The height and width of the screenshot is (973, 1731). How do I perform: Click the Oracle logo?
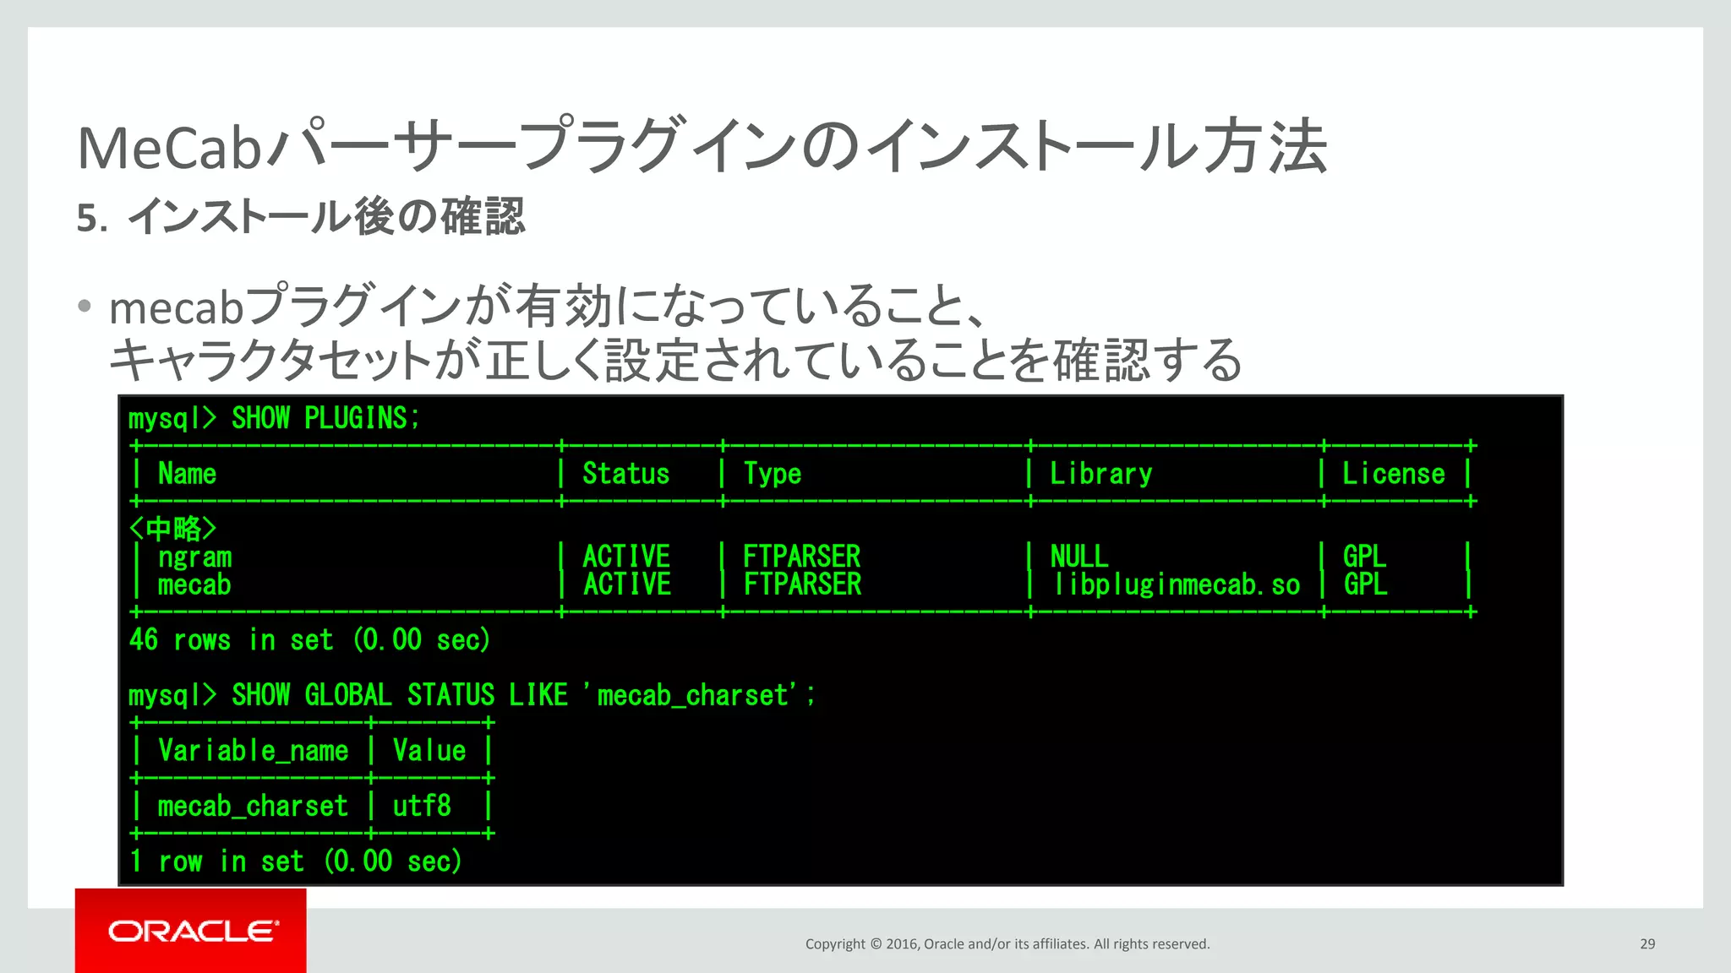click(x=191, y=931)
